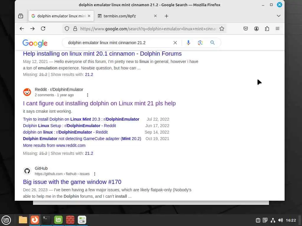
Task: Clear the Google search box
Action: coord(175,43)
